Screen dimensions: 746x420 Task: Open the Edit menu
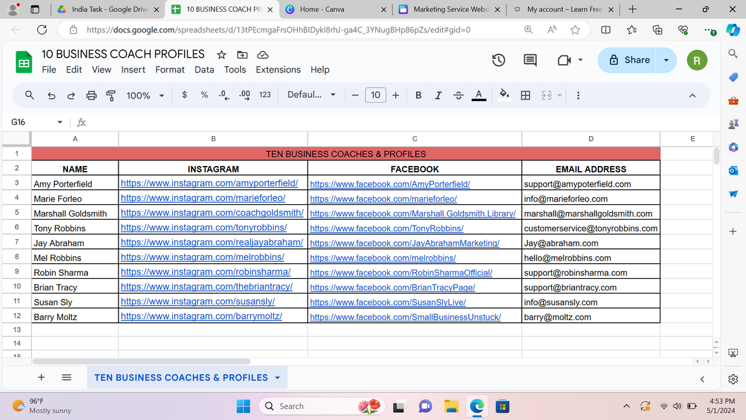(x=74, y=69)
